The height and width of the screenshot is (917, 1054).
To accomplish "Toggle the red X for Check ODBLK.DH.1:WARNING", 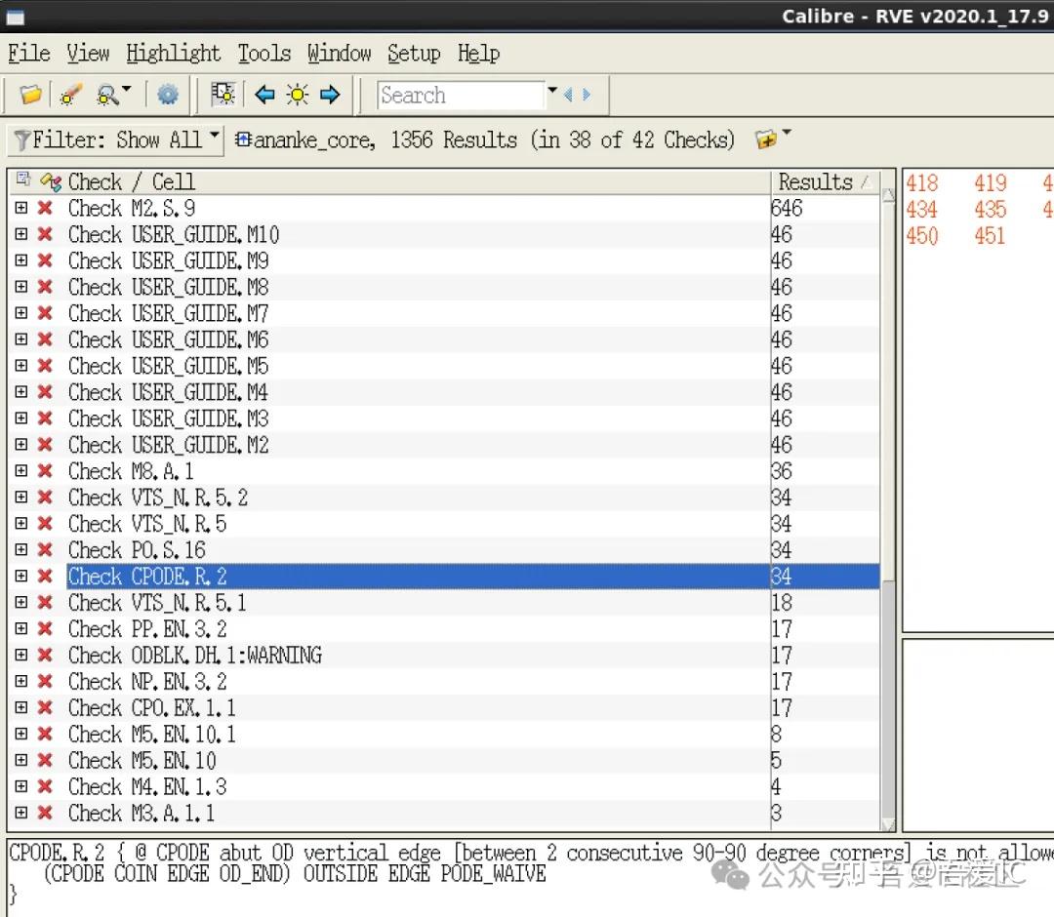I will [x=45, y=656].
